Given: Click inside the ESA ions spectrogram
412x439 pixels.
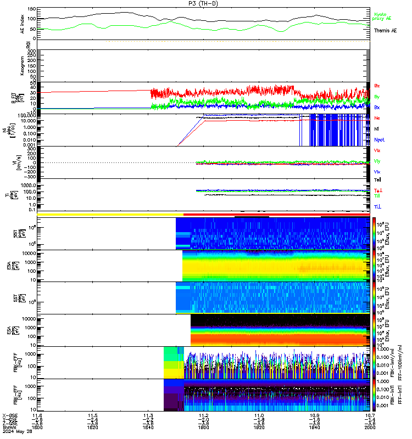Looking at the screenshot, I should coord(276,266).
